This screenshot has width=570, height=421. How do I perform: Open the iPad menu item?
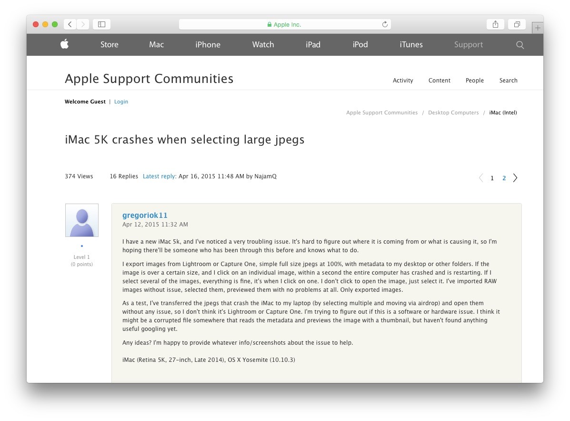[x=313, y=44]
